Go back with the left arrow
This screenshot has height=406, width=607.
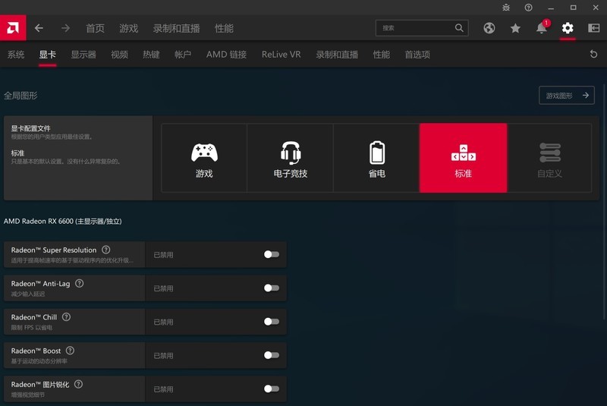click(39, 28)
